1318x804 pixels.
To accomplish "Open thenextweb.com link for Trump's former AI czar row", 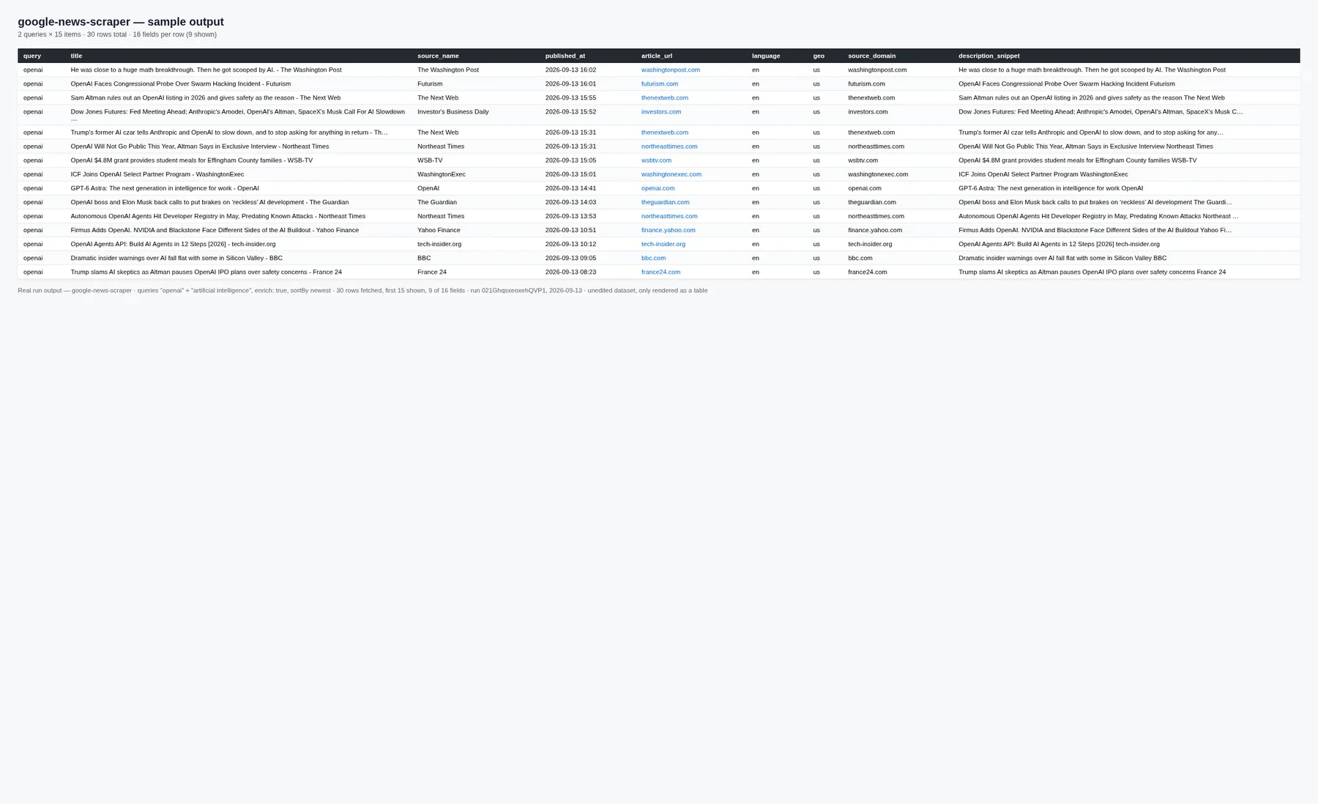I will 665,133.
